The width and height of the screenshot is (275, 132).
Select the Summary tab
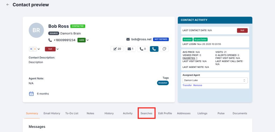(32, 113)
